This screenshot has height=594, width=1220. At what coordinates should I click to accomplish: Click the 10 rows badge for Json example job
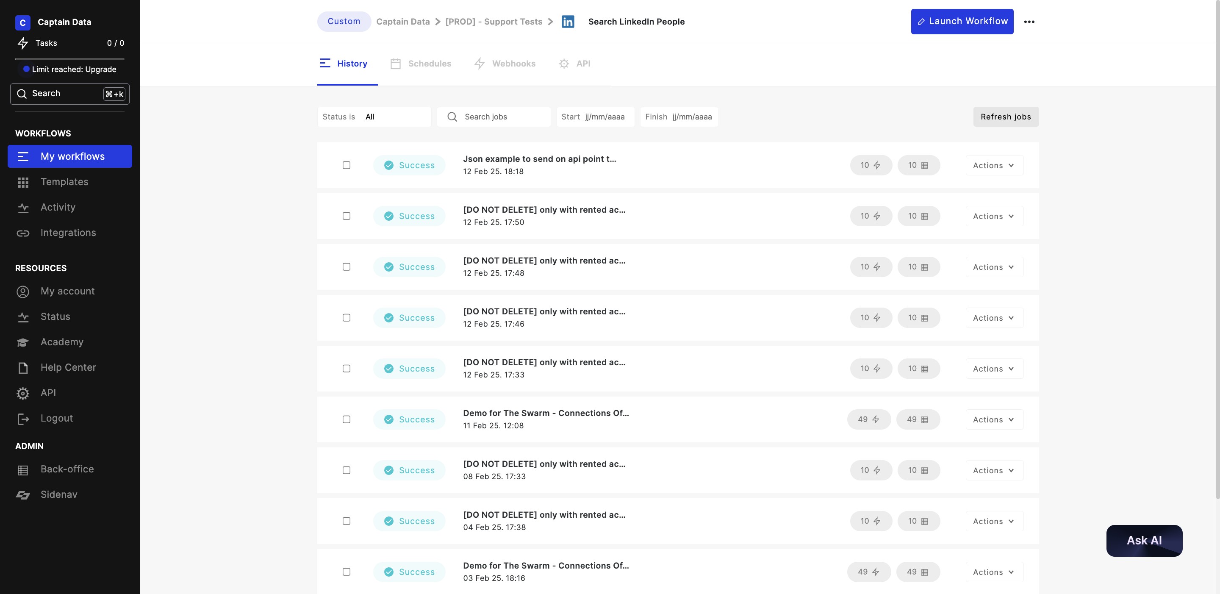[918, 165]
